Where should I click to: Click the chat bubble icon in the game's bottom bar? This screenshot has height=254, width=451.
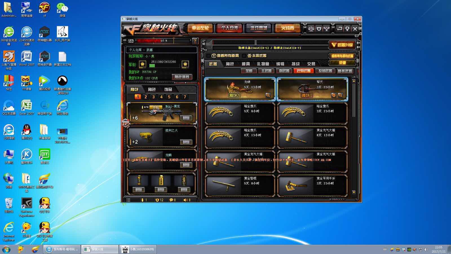pyautogui.click(x=171, y=200)
